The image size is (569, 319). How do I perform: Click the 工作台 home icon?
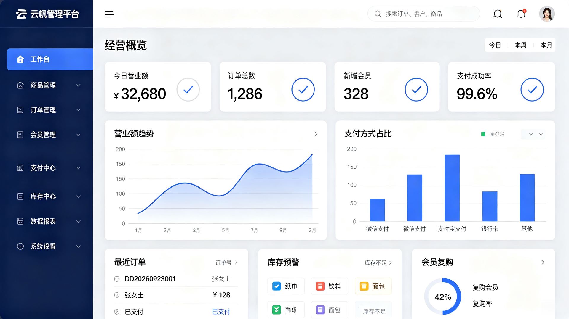tap(20, 59)
